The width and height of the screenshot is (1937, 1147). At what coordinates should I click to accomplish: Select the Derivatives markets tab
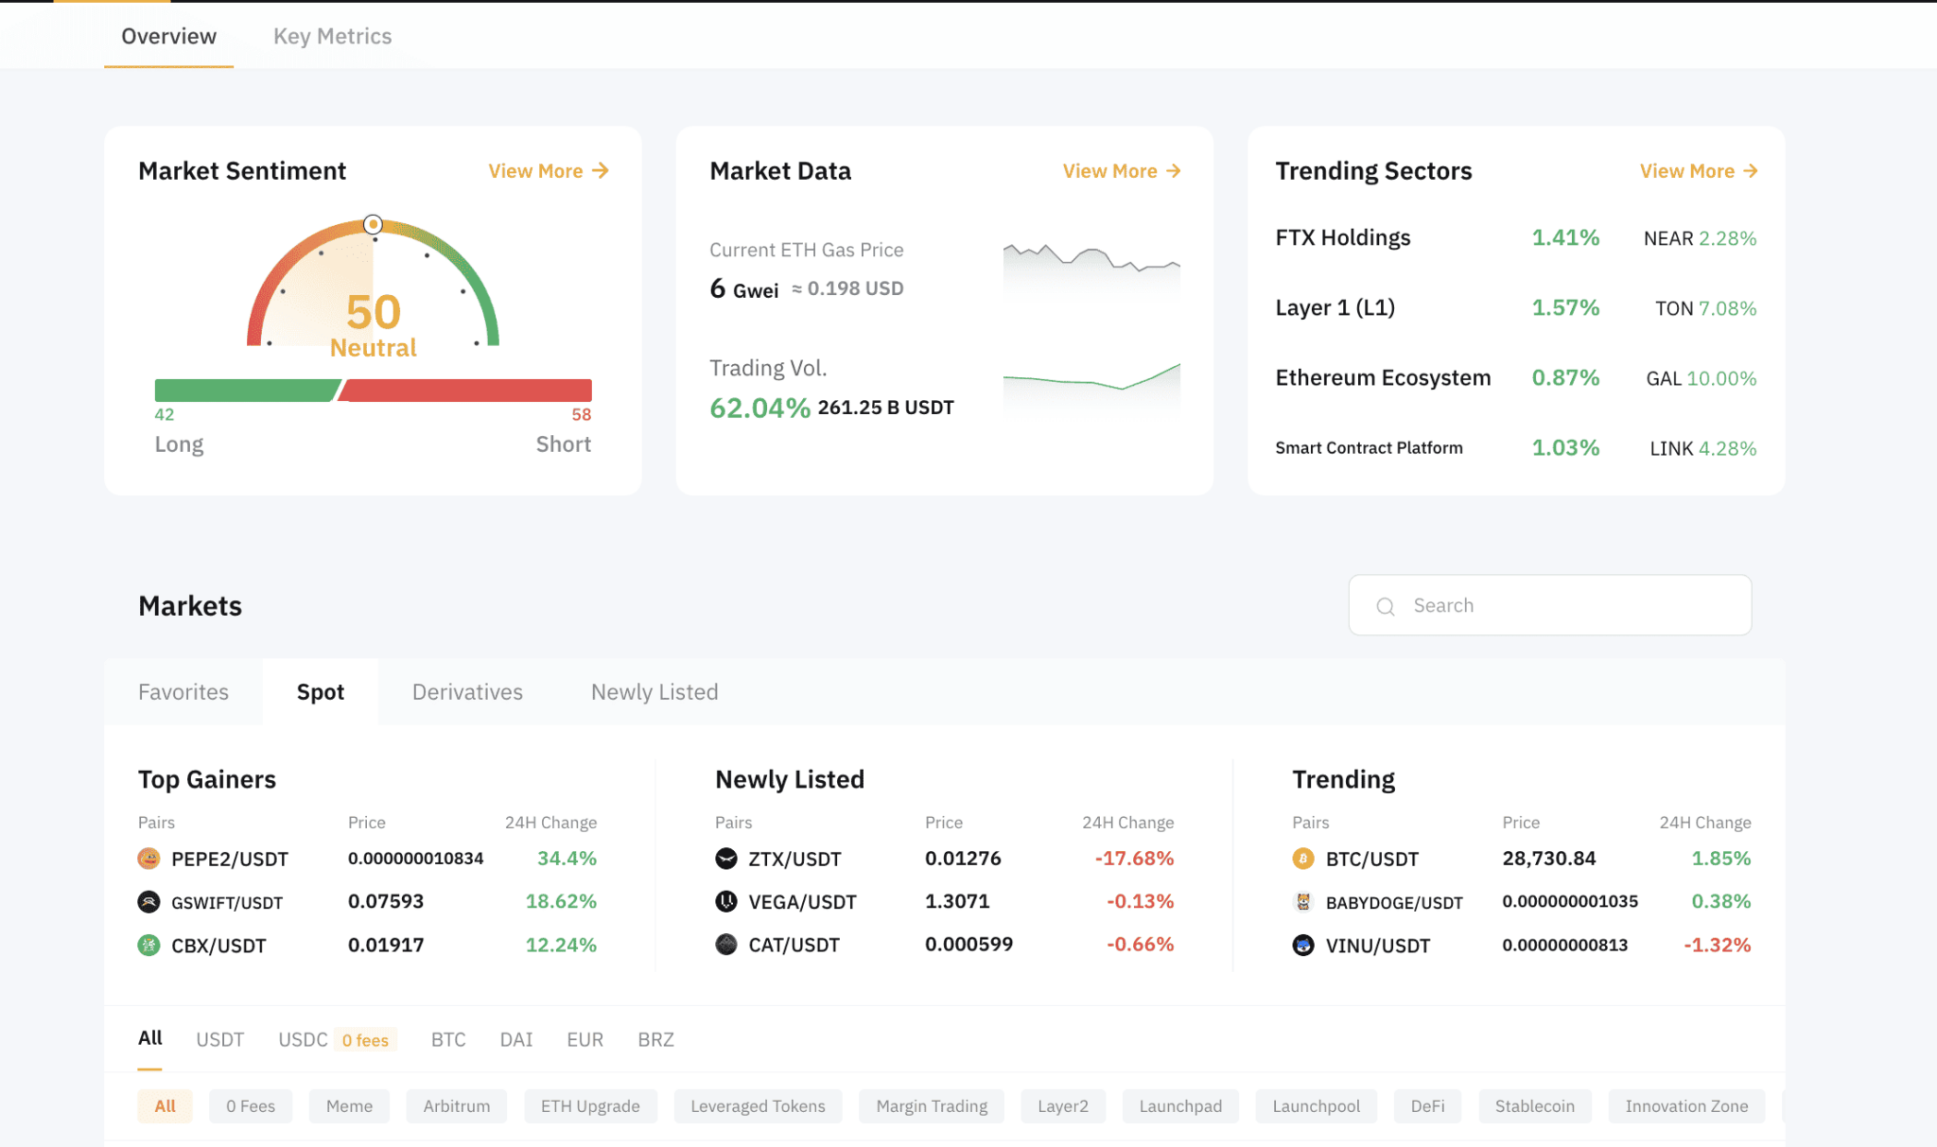click(x=467, y=692)
